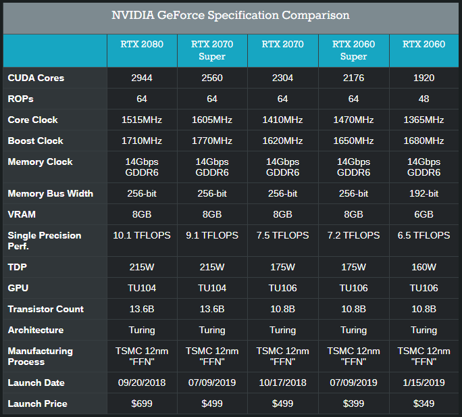Click the Launch Price row label

tap(37, 403)
